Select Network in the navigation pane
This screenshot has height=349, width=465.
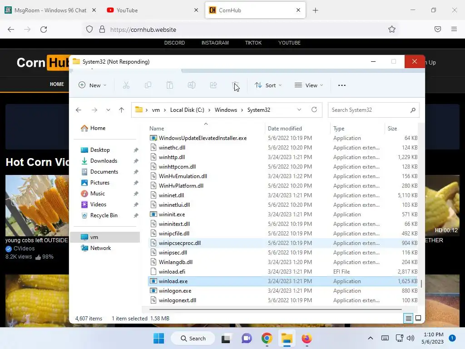[100, 248]
